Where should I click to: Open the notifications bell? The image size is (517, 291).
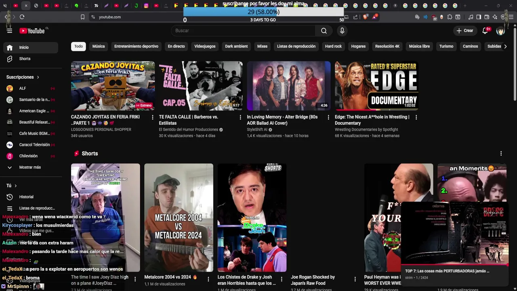tap(485, 31)
